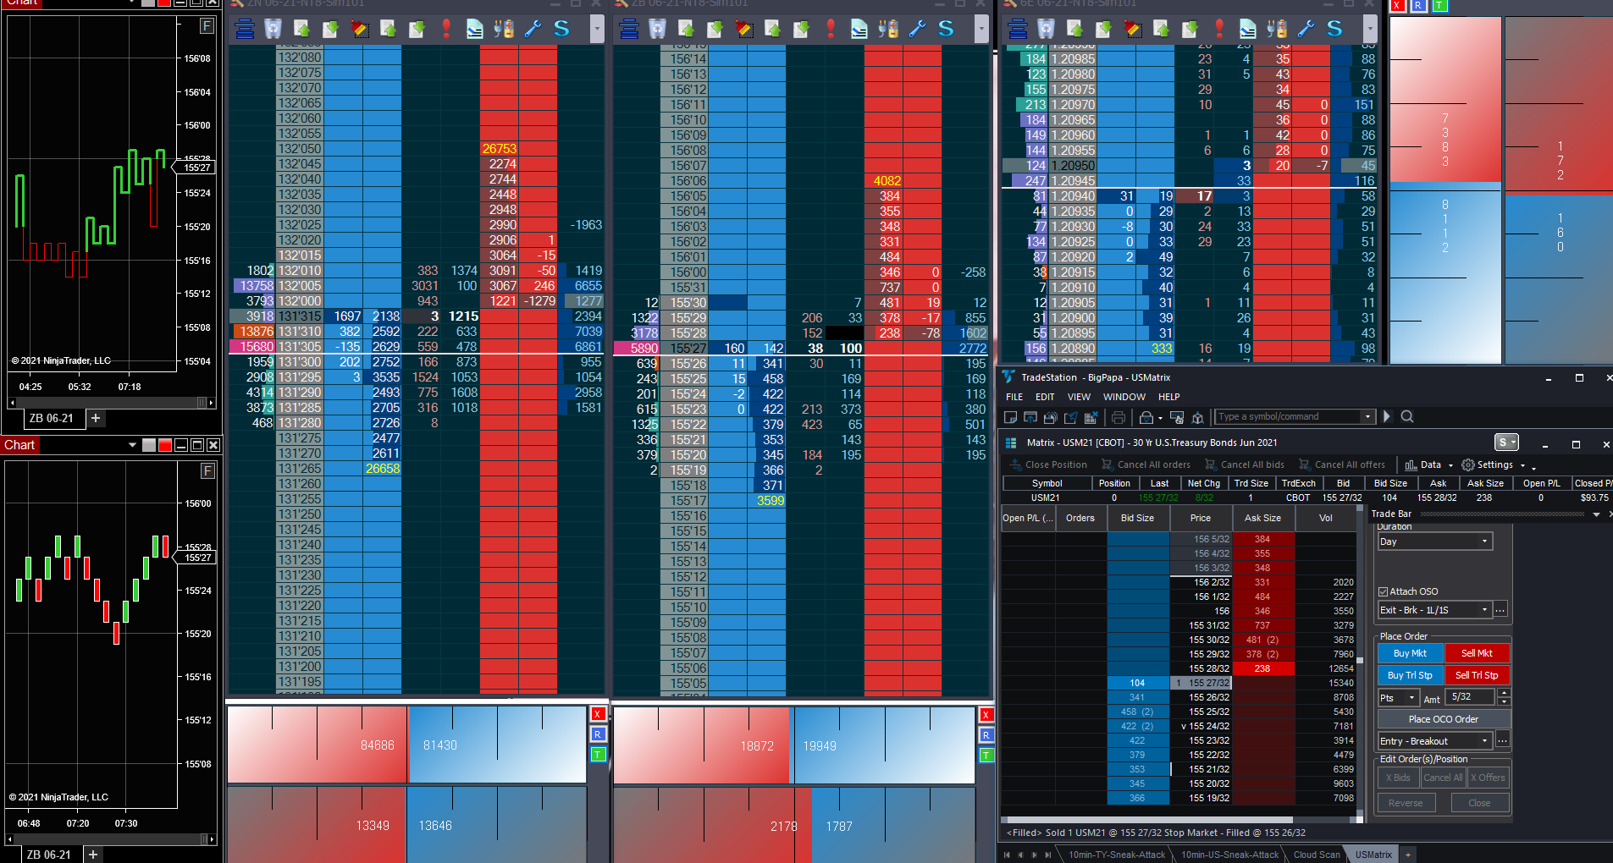Click the upper chart horizontal scrollbar

coord(110,403)
